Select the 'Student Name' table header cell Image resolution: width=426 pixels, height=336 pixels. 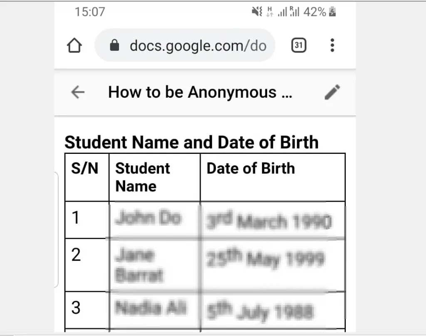143,177
